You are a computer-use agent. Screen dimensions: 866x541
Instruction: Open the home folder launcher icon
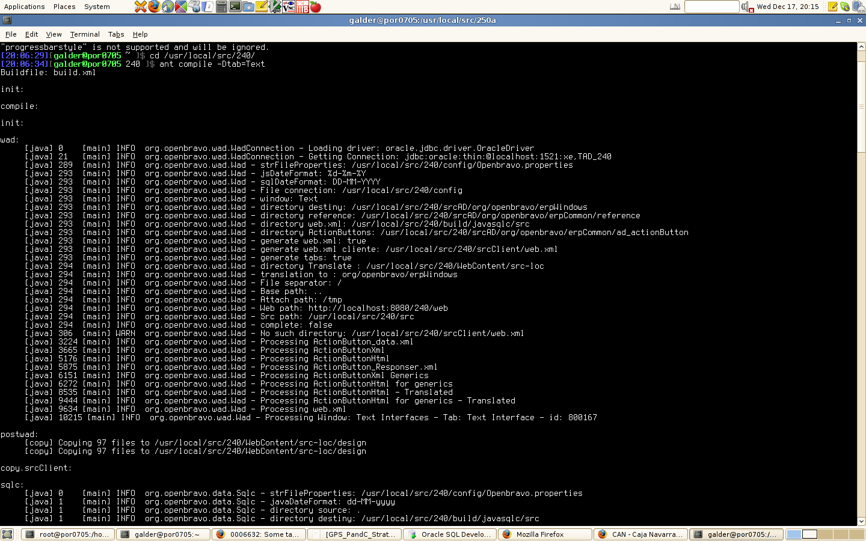click(x=248, y=7)
